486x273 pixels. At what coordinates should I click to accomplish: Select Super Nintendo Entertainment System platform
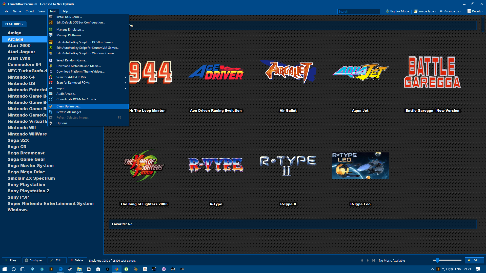tap(51, 203)
